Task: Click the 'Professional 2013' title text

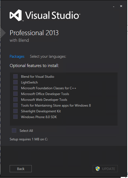Action: 34,33
